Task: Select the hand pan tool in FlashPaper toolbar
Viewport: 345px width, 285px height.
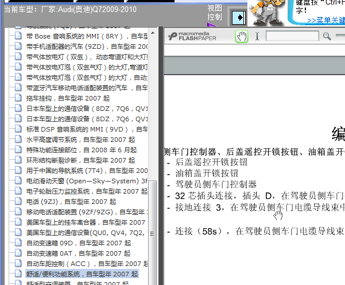Action: (242, 36)
